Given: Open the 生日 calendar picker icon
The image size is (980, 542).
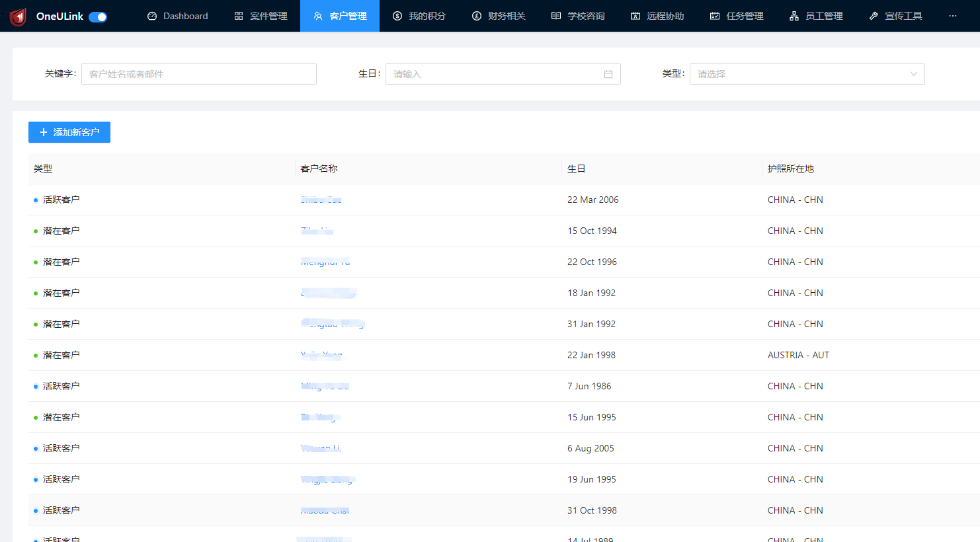Looking at the screenshot, I should click(608, 74).
